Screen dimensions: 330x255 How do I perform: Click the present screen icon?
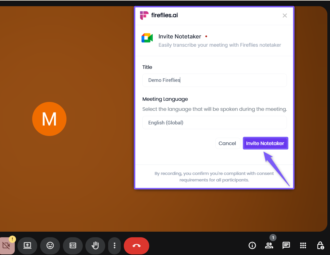click(x=27, y=246)
